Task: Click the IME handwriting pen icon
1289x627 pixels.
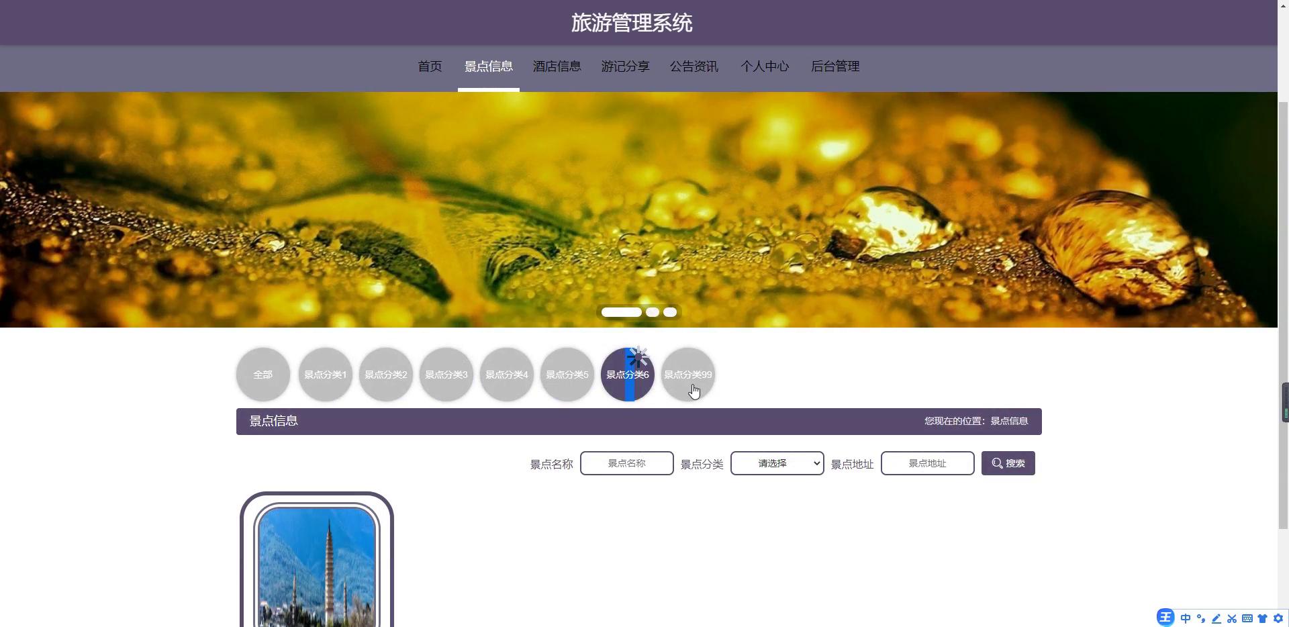Action: click(x=1216, y=618)
